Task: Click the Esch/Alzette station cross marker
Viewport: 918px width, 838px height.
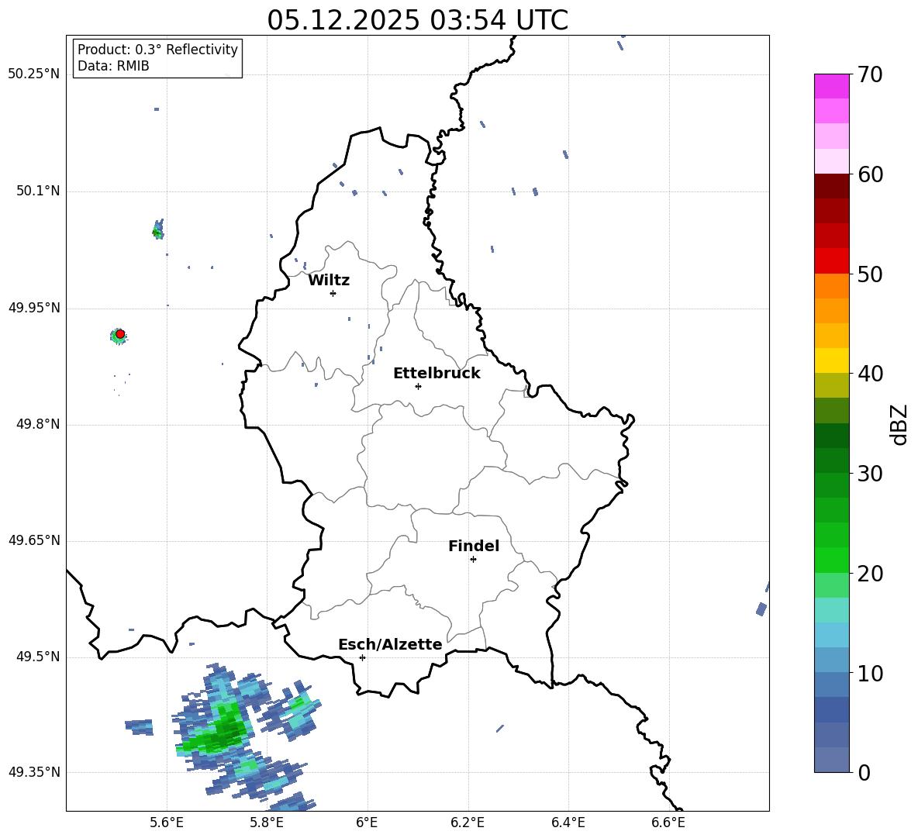Action: tap(362, 657)
